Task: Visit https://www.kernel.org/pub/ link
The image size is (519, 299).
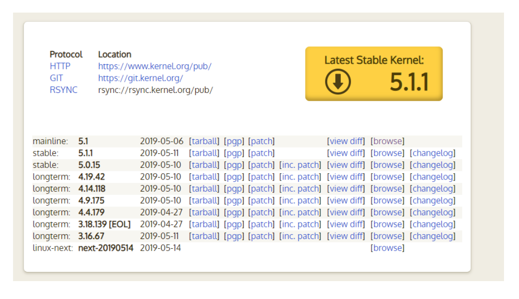Action: (x=155, y=66)
